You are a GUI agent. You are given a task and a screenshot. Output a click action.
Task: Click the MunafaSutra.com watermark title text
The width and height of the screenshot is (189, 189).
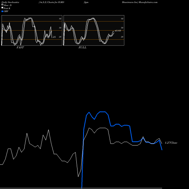148,2
